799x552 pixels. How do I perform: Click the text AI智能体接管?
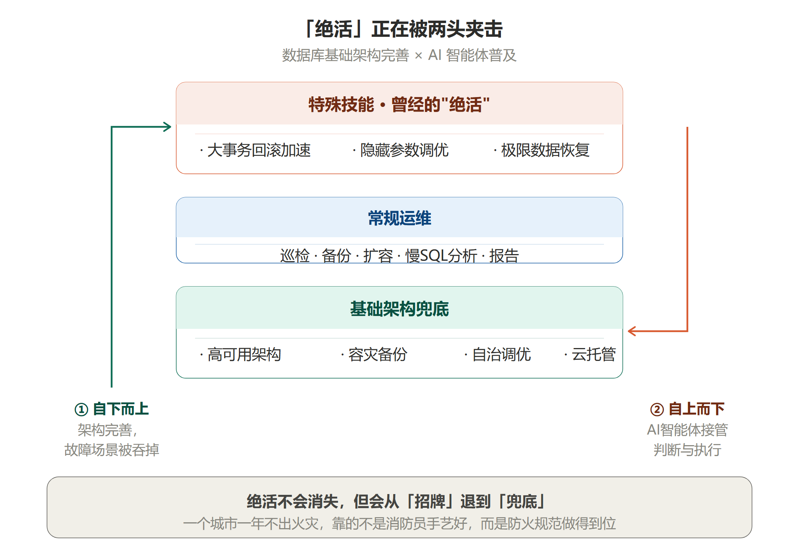click(687, 430)
